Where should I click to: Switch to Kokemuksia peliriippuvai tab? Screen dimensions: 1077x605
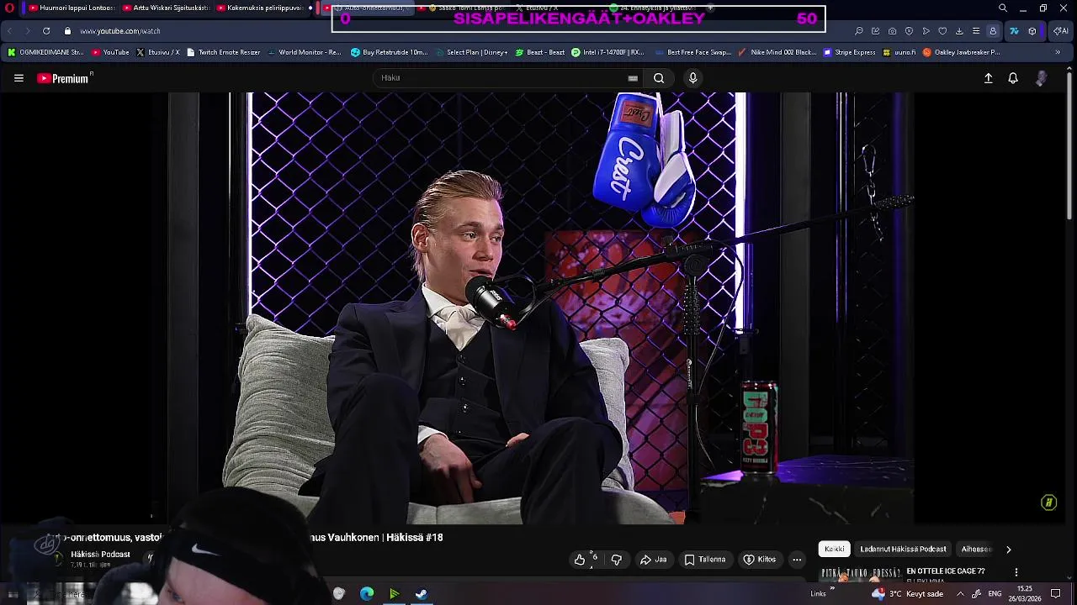(x=261, y=8)
